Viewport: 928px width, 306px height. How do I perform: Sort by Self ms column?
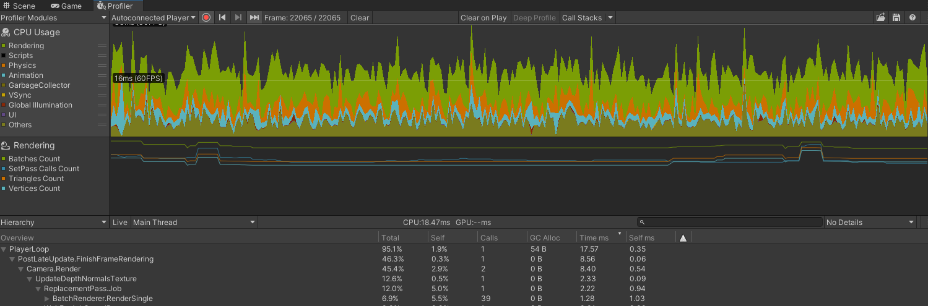(x=651, y=238)
